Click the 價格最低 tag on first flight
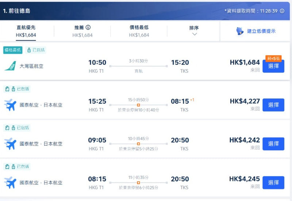The image size is (292, 201). click(x=13, y=50)
